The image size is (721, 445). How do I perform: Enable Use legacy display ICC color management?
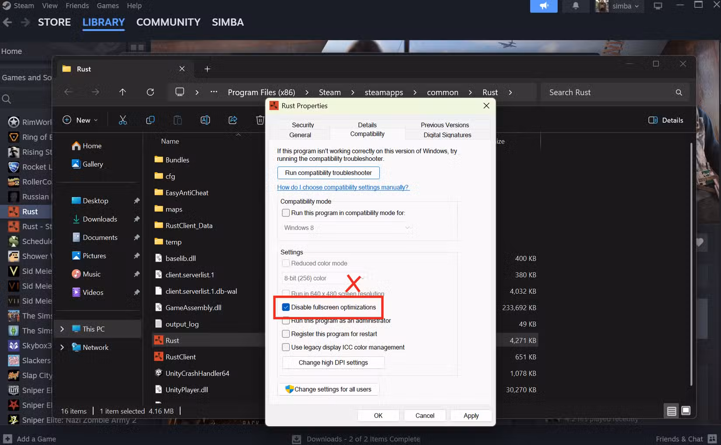286,348
